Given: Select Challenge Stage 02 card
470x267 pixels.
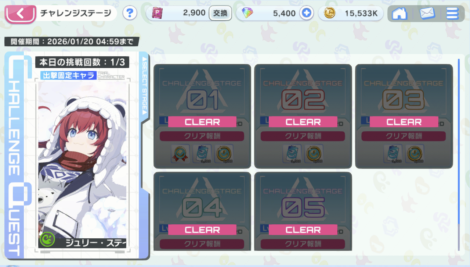Looking at the screenshot, I should coord(303,116).
